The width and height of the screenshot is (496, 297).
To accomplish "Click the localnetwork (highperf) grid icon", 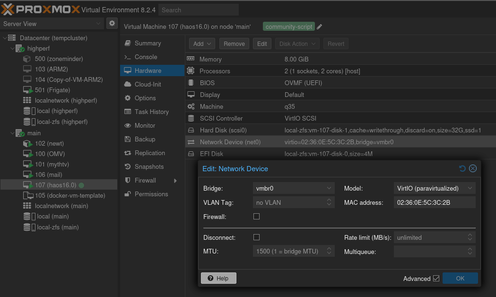I will pos(27,100).
